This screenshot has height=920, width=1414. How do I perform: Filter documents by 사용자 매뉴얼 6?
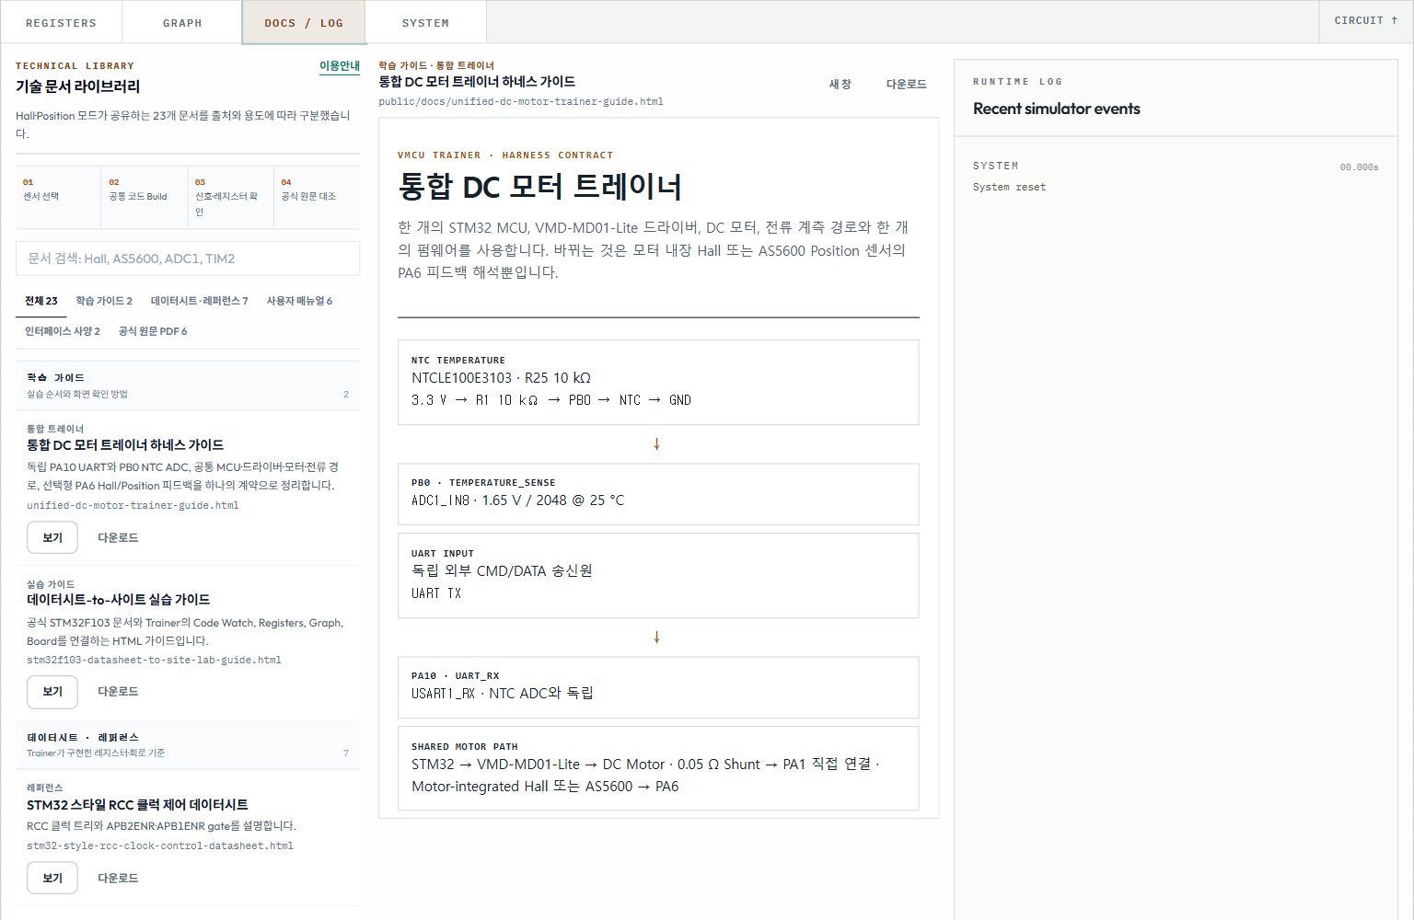(299, 301)
